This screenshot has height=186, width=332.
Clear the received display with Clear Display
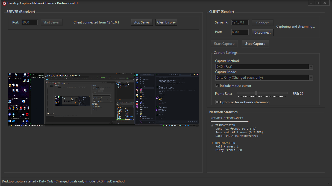coord(166,22)
